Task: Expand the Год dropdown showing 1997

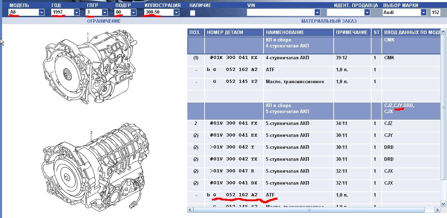Action: (77, 12)
